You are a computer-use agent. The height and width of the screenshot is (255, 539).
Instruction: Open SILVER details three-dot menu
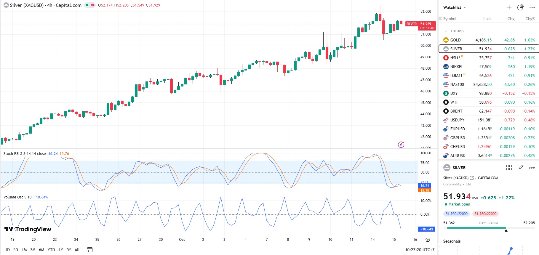532,168
